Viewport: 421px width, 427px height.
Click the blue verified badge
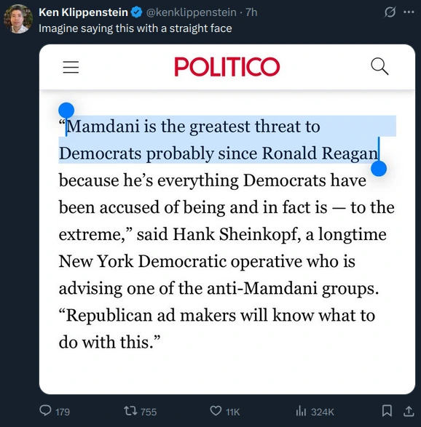(137, 12)
